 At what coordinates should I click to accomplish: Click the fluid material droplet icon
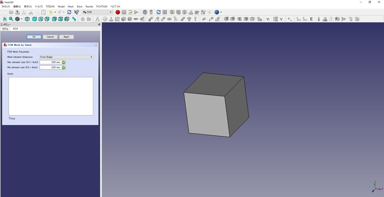click(x=111, y=19)
